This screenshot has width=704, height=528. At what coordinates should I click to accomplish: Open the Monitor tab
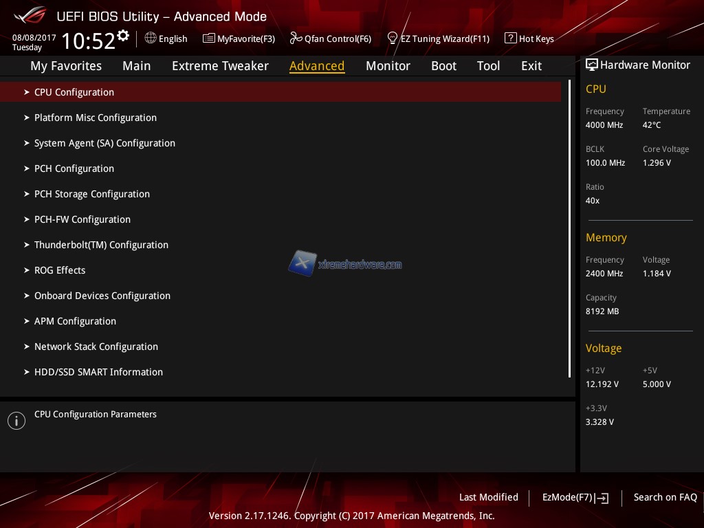point(388,66)
